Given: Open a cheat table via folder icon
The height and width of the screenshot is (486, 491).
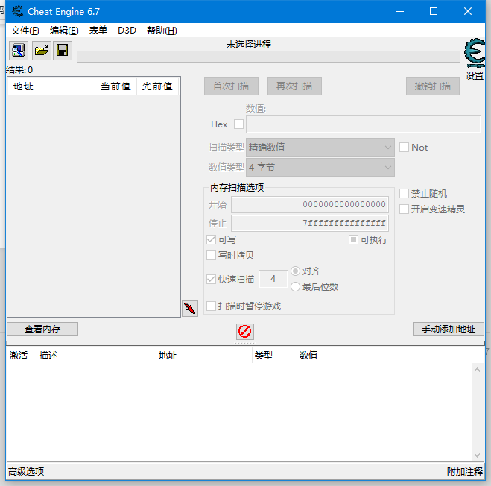Looking at the screenshot, I should click(x=41, y=51).
